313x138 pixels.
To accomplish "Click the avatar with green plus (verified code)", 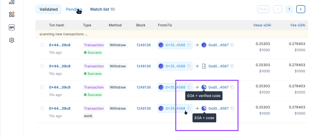I will pyautogui.click(x=204, y=87).
